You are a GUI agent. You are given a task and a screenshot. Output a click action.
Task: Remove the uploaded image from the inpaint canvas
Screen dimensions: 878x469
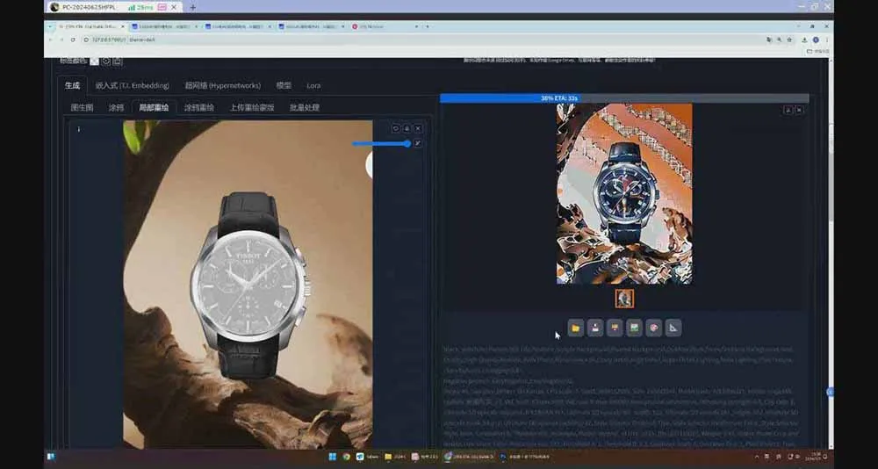[418, 128]
